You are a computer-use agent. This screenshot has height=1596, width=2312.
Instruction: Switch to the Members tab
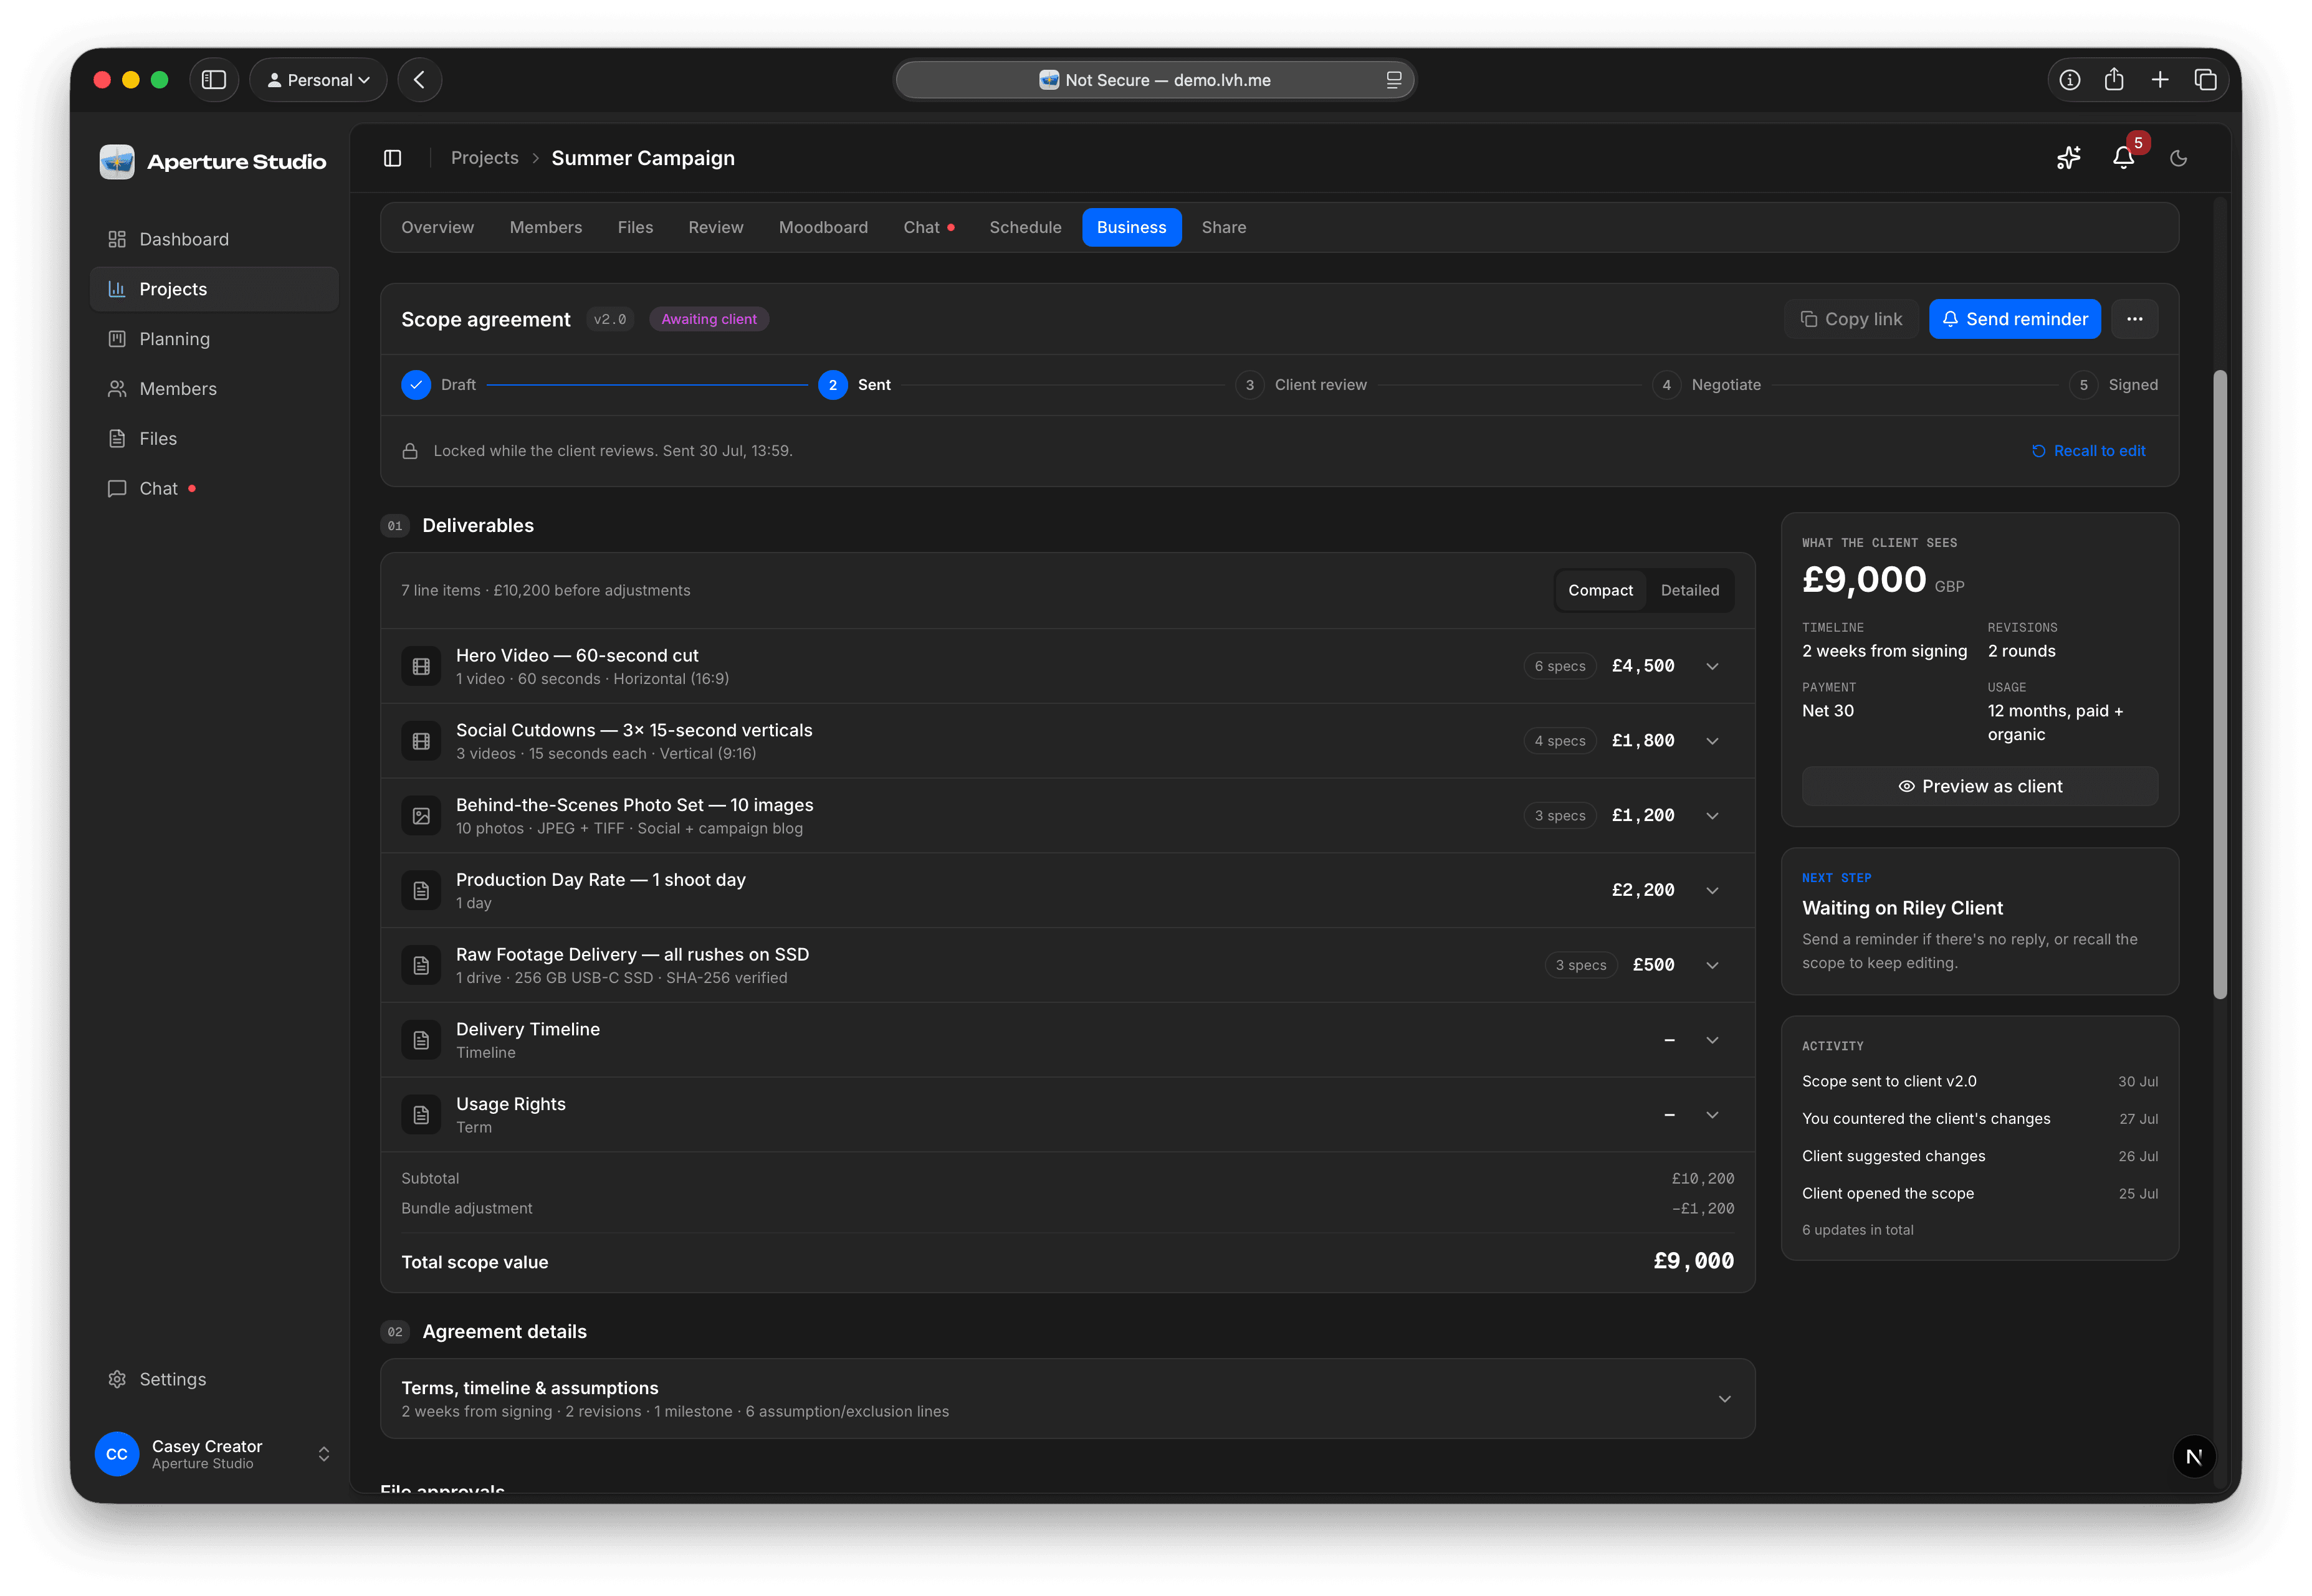point(545,228)
